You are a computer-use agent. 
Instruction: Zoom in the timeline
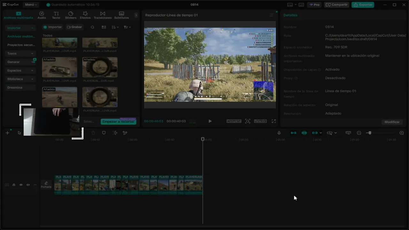402,133
